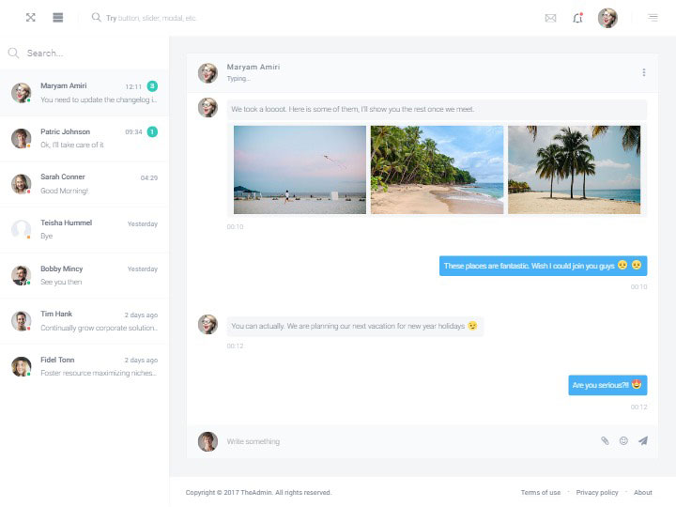The image size is (676, 507).
Task: Toggle the sidebar layout icon
Action: 58,17
